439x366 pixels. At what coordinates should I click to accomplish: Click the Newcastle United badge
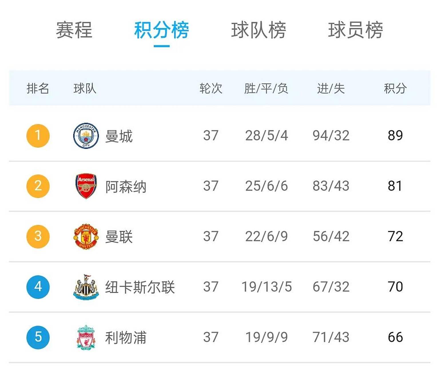pos(86,287)
